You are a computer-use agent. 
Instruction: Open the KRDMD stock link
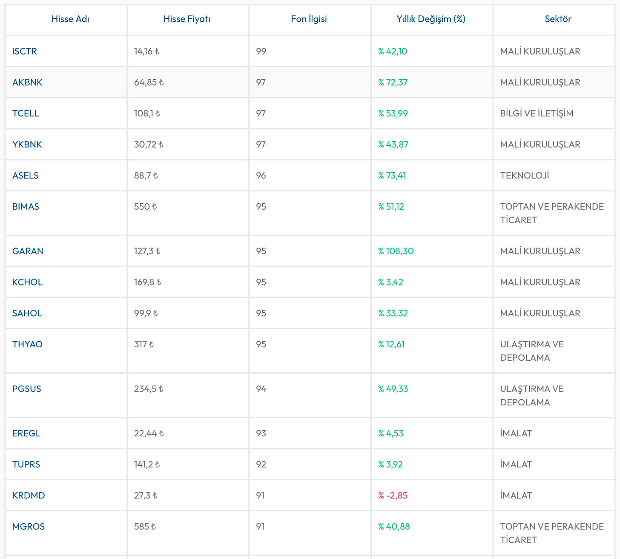(x=29, y=496)
